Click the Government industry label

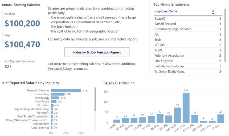[x=41, y=124]
